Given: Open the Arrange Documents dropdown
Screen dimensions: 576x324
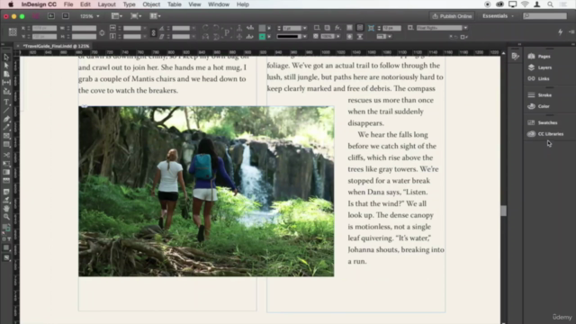Looking at the screenshot, I should 155,16.
